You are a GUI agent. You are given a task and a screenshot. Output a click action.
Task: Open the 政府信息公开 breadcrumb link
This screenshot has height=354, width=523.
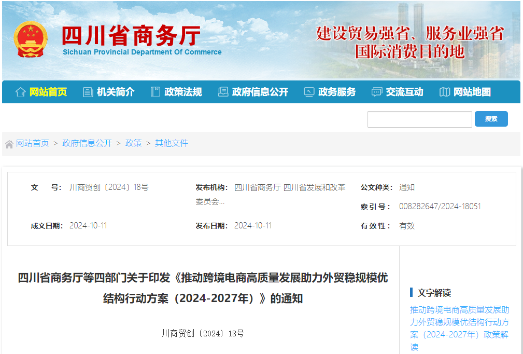click(x=87, y=143)
